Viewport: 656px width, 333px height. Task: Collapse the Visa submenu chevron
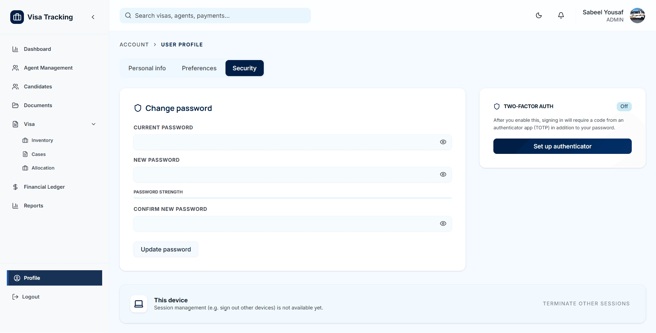point(94,124)
